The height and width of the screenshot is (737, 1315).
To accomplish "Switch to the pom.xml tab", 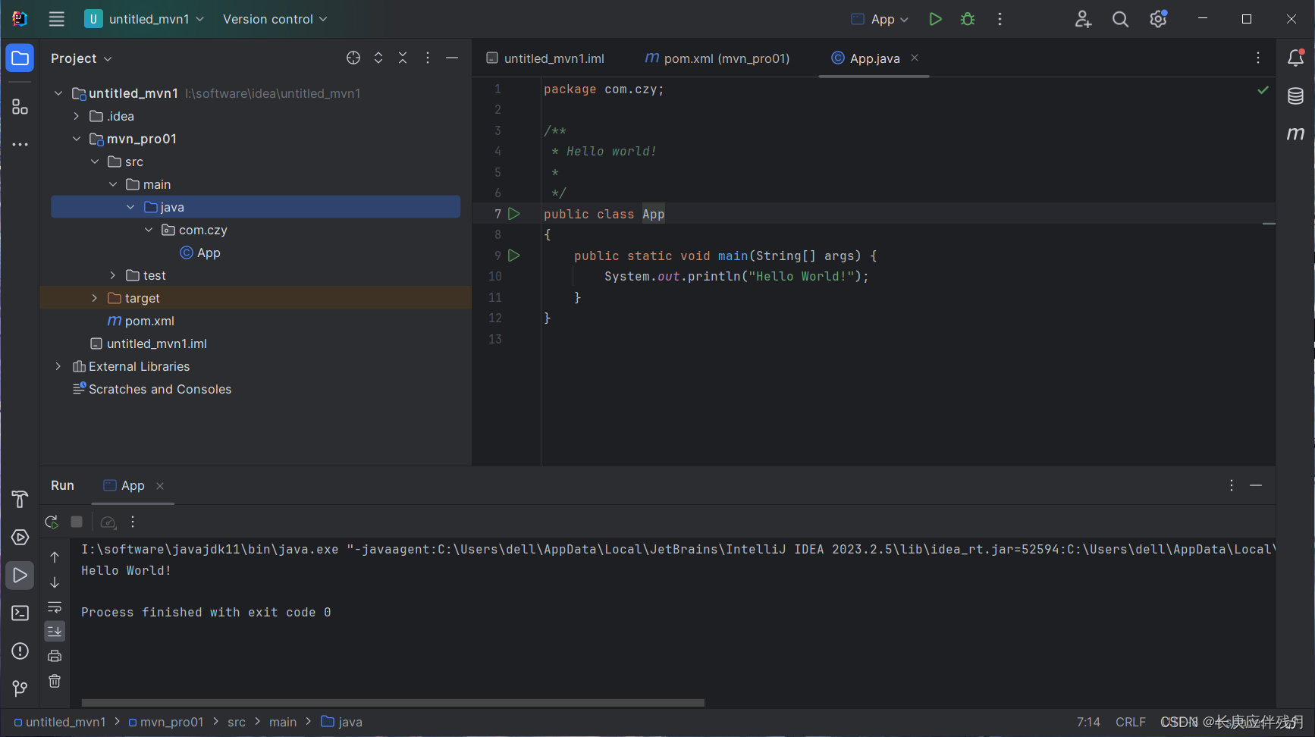I will pyautogui.click(x=716, y=58).
